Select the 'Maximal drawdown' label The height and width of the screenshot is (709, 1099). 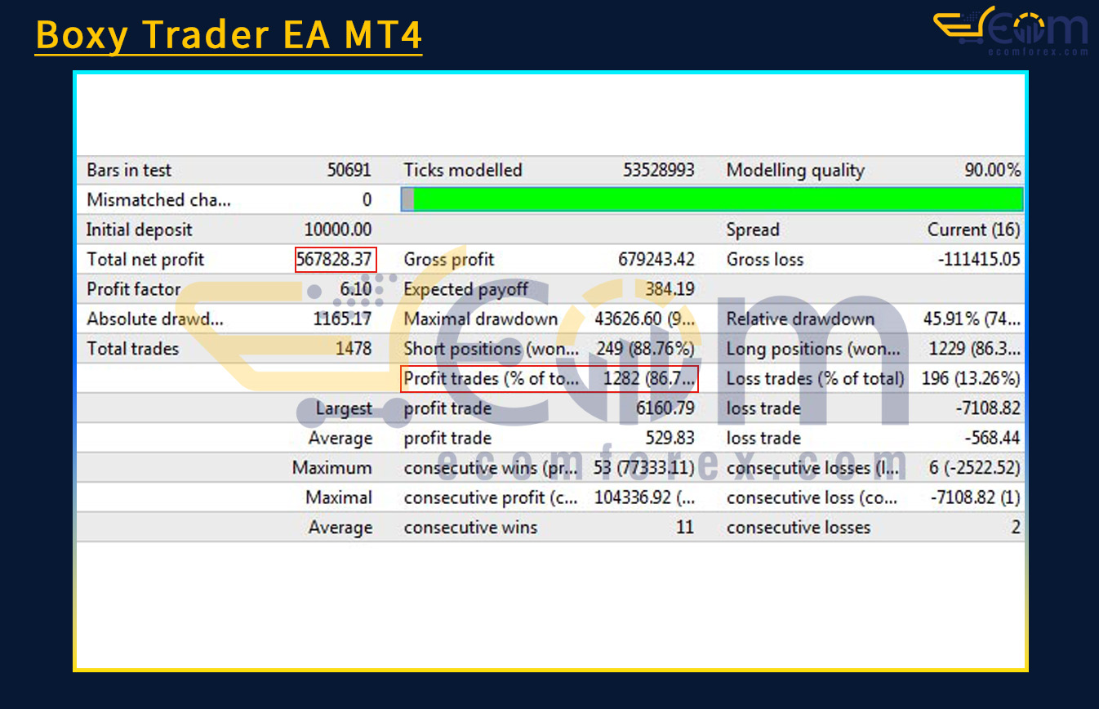point(480,319)
